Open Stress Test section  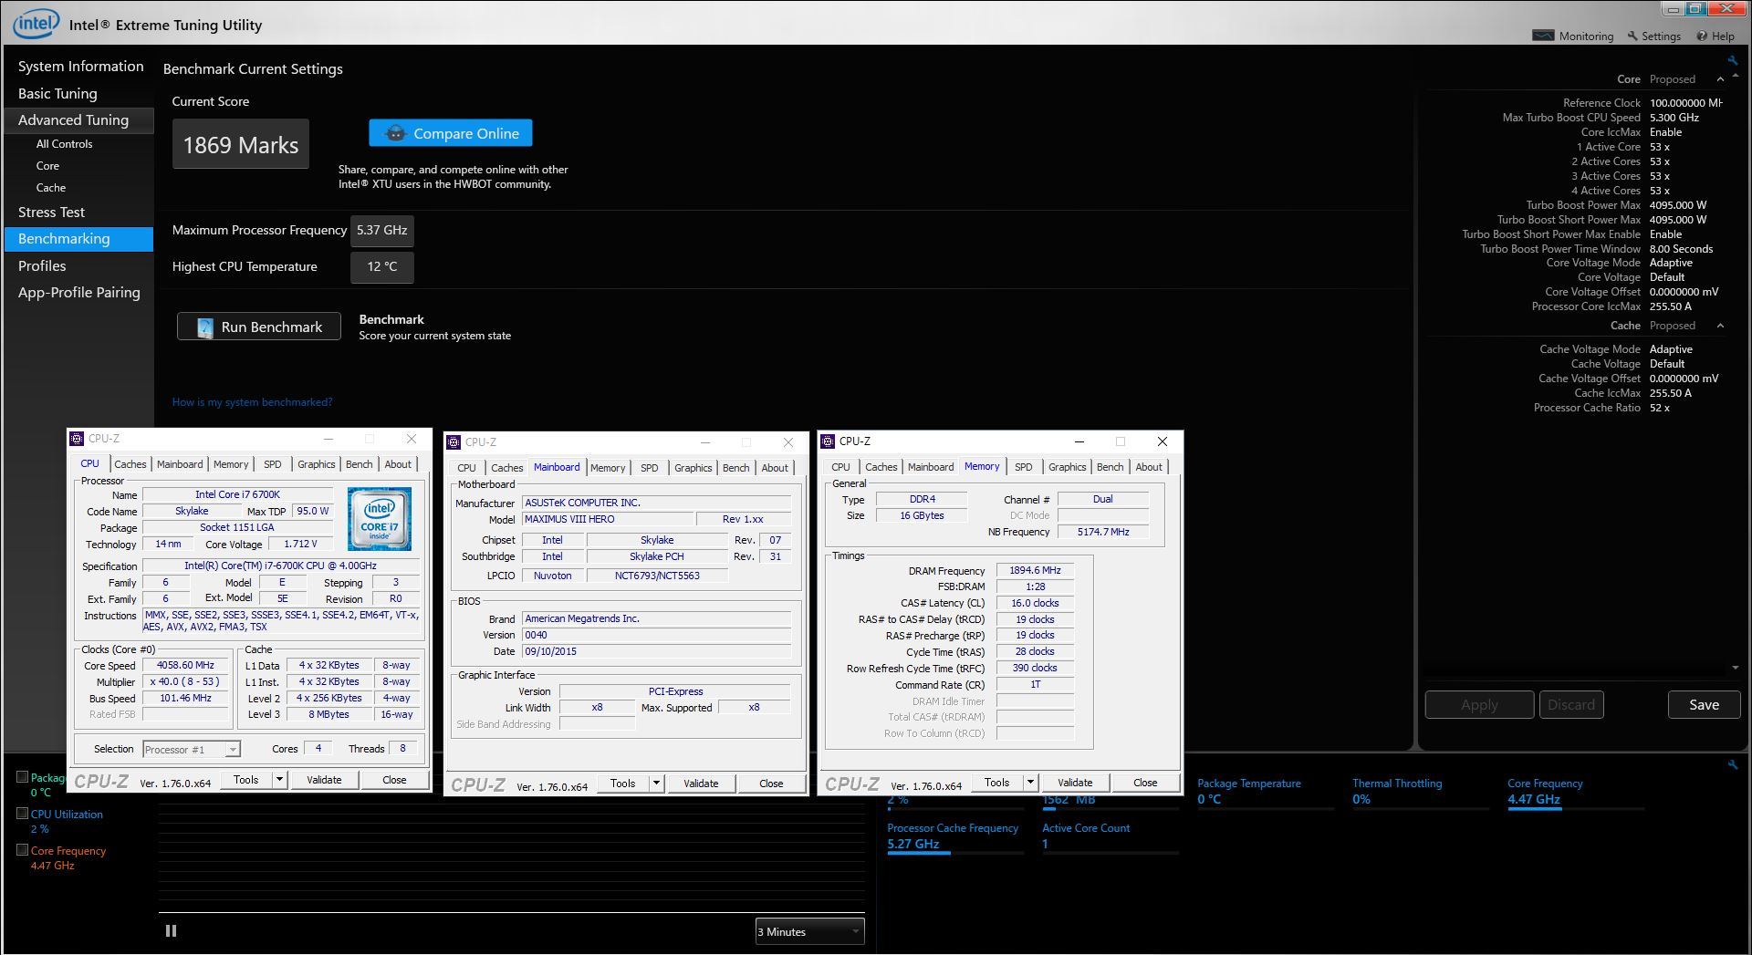coord(51,213)
